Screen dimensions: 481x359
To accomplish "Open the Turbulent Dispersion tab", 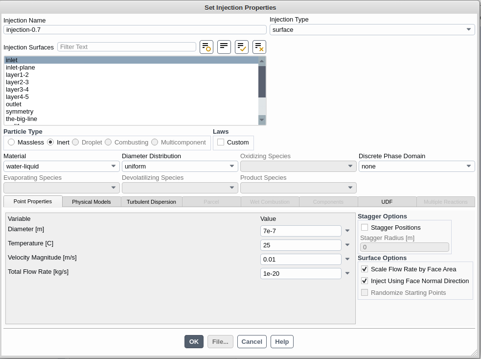I will 151,202.
